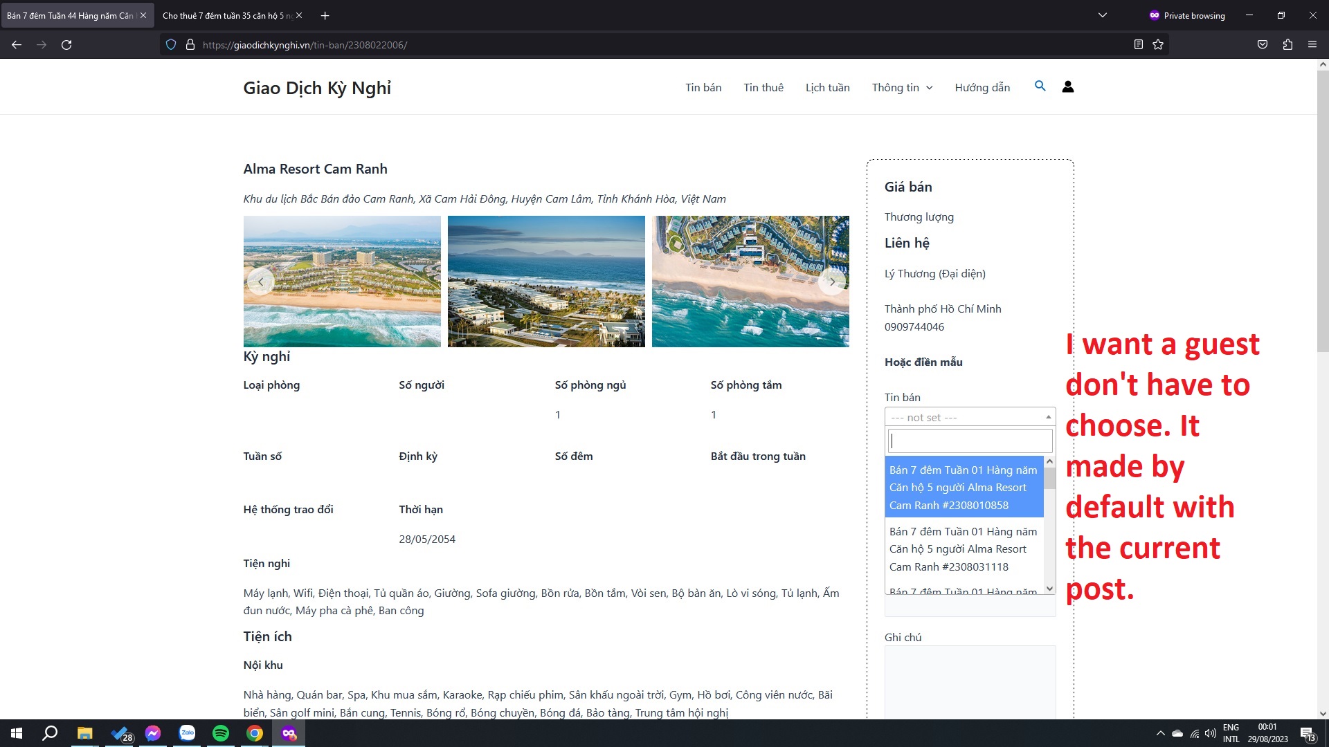Expand the Thông tin navigation menu
The width and height of the screenshot is (1329, 747).
[x=902, y=88]
